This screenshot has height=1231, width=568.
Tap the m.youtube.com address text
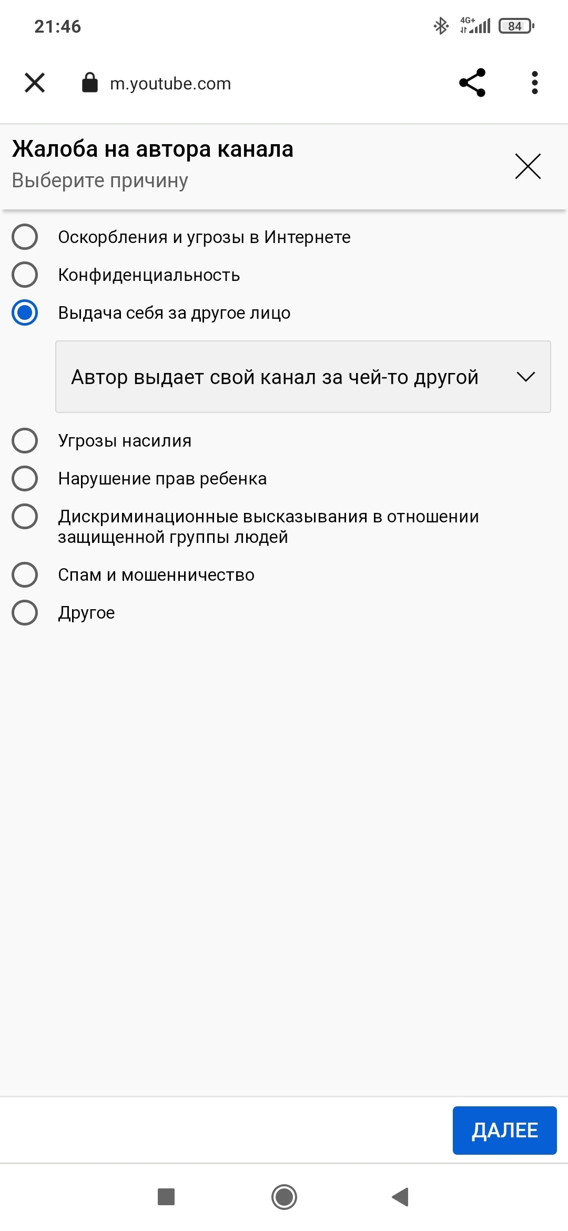[x=170, y=84]
